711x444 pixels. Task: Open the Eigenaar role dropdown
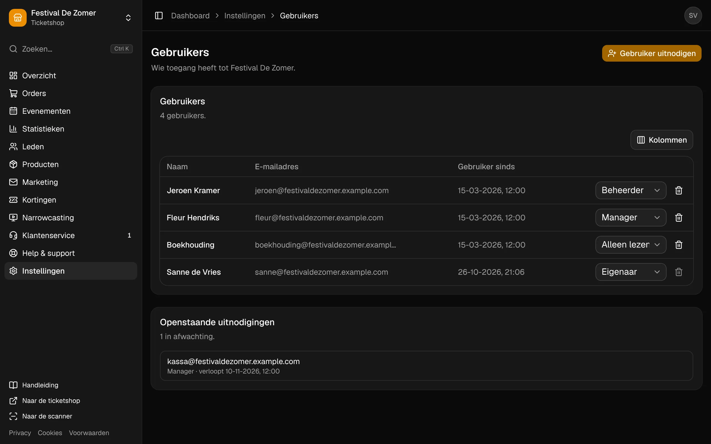point(630,272)
